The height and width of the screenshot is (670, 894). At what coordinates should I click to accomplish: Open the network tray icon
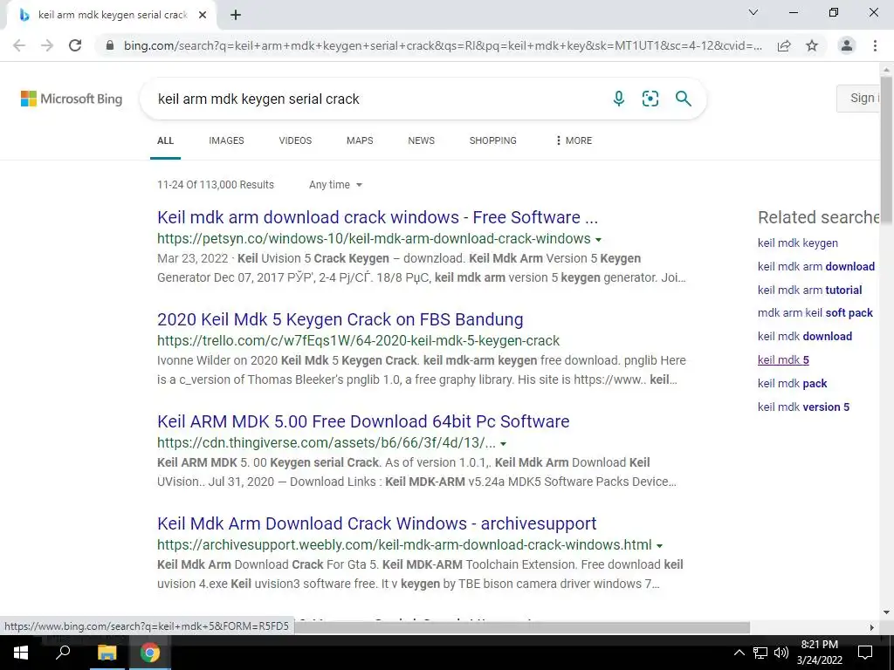click(760, 653)
